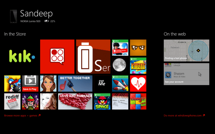Click the On the web heading
The image size is (215, 134).
click(x=175, y=34)
